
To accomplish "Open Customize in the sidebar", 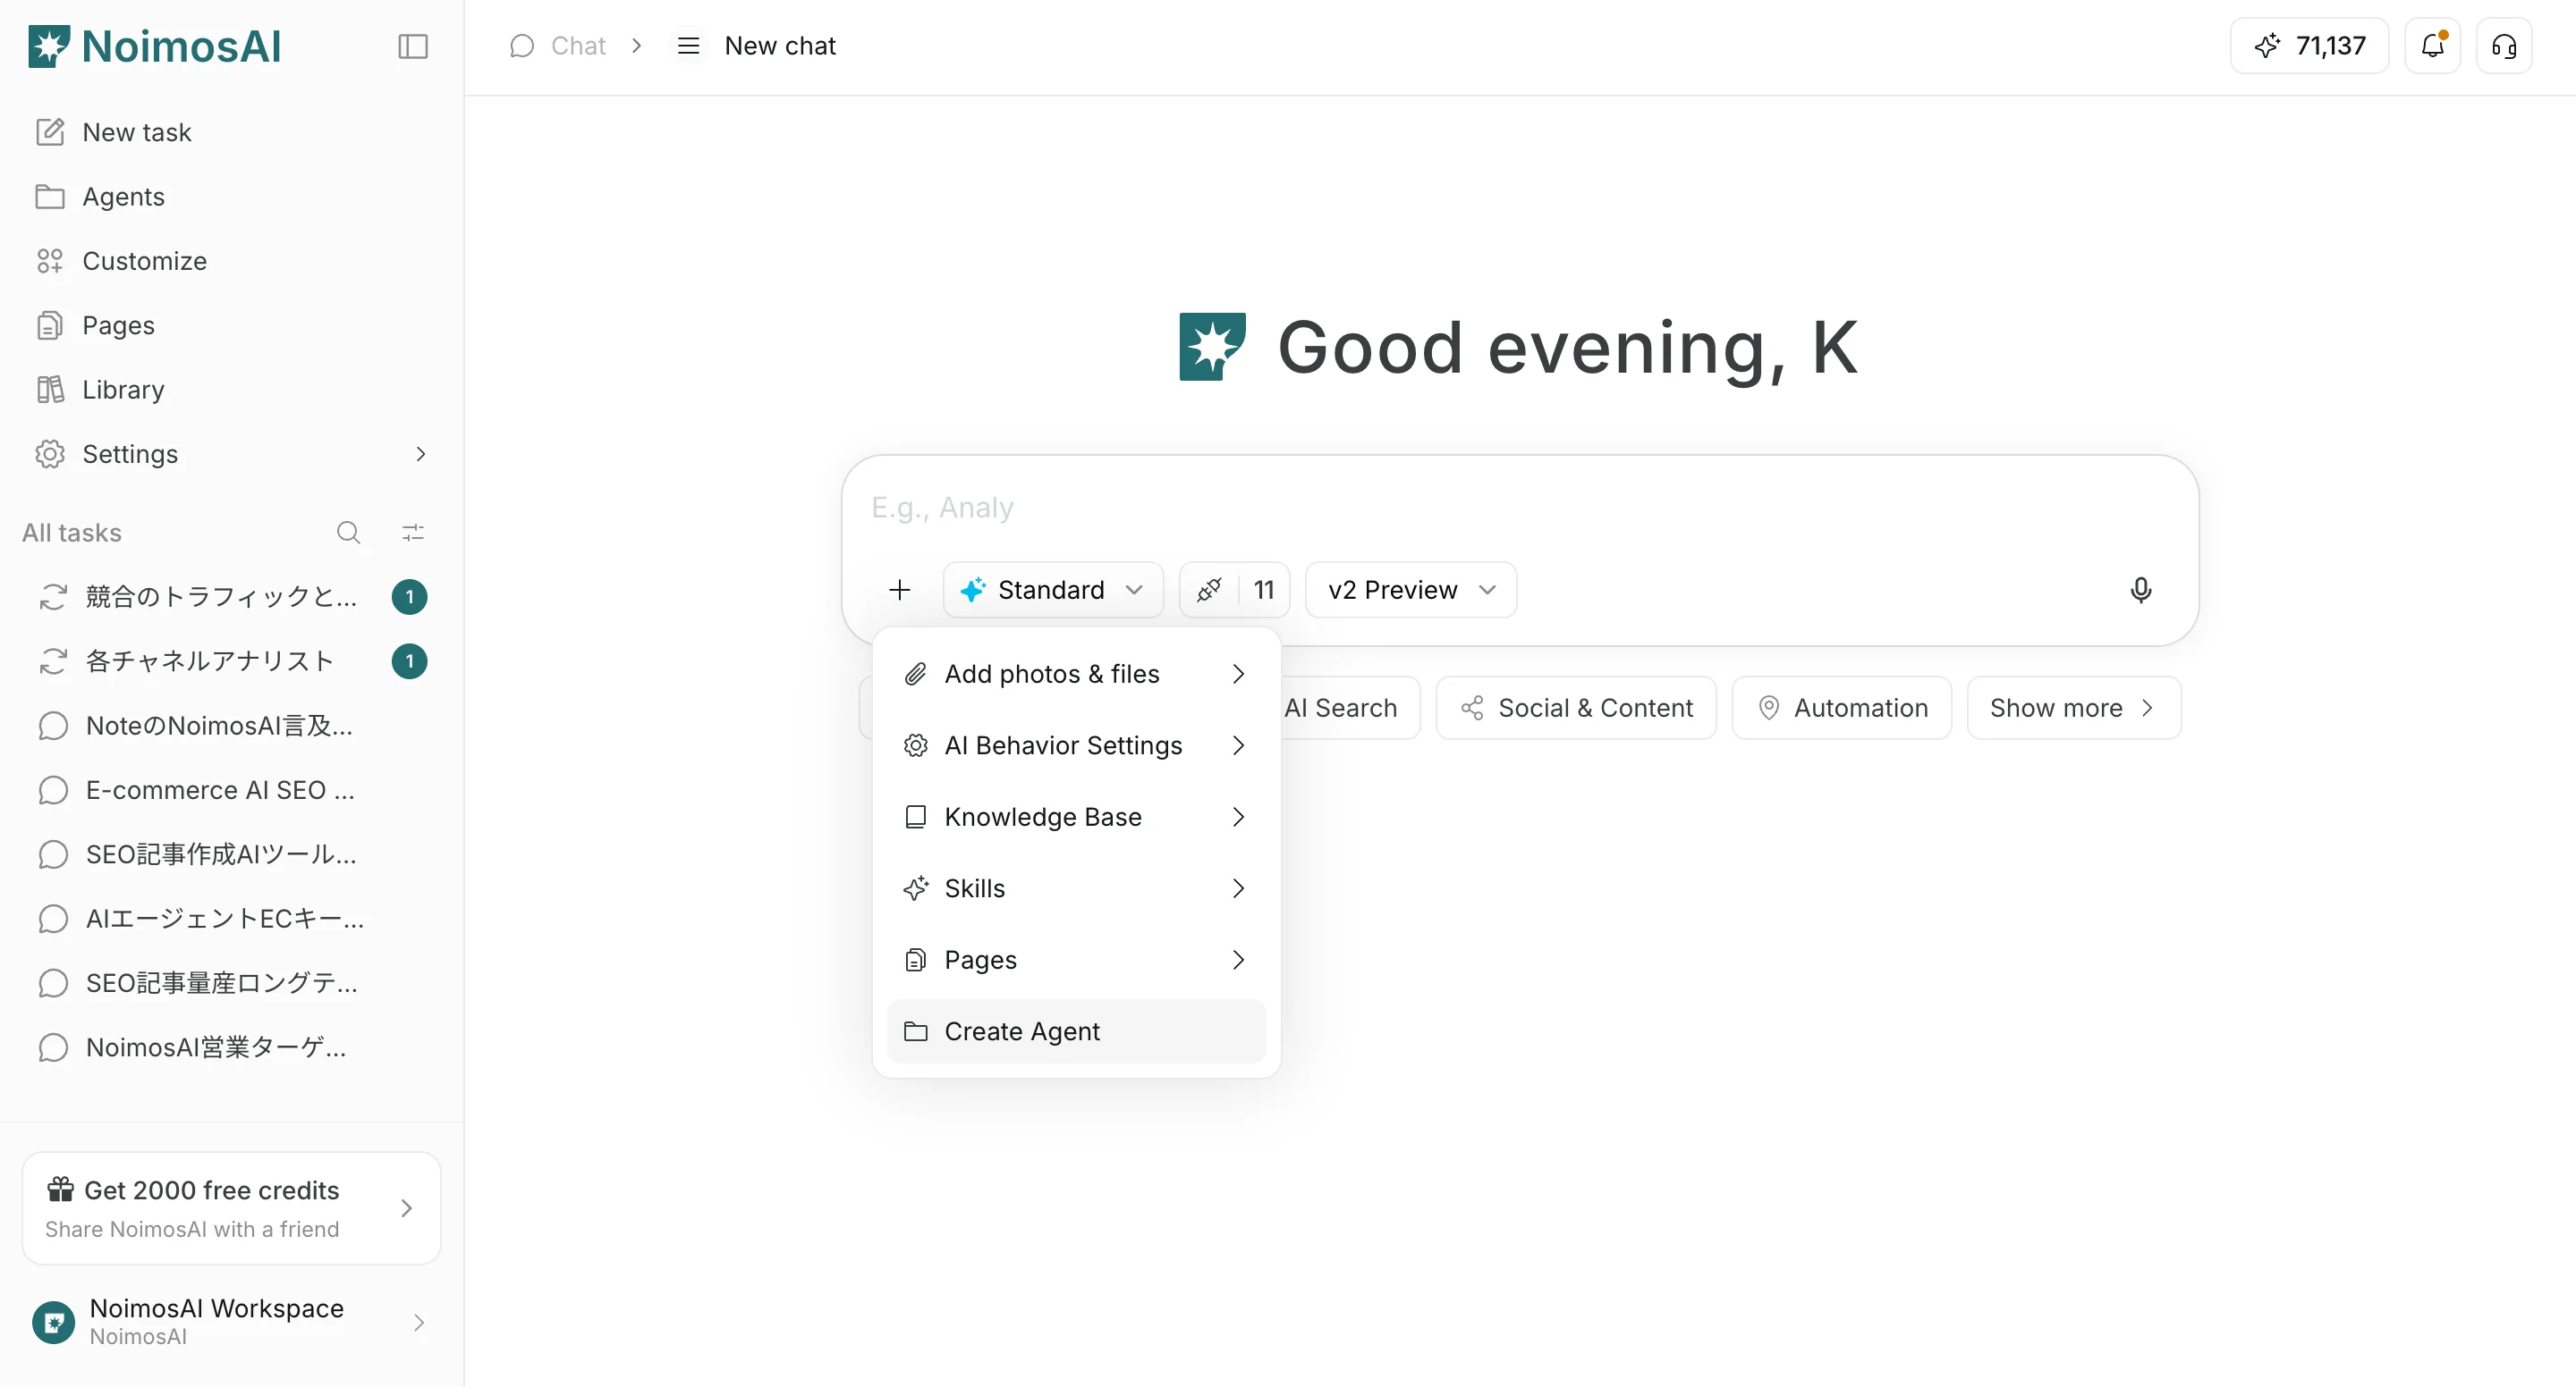I will tap(232, 261).
